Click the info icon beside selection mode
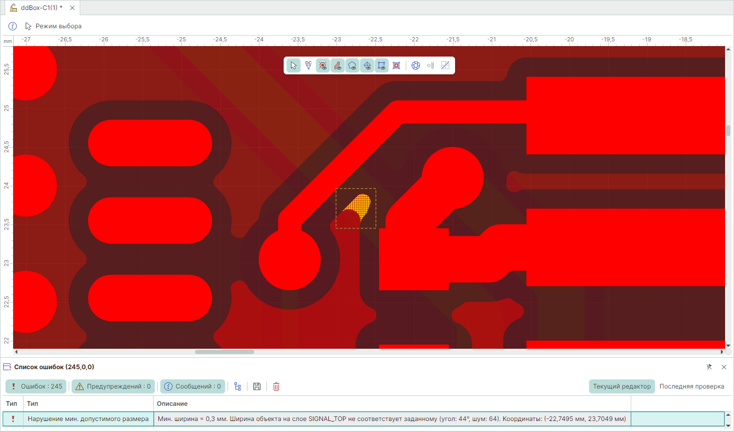 (x=13, y=26)
